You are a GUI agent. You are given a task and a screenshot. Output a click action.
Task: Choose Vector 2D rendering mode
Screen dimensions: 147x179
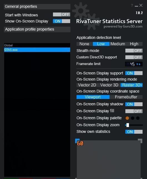pyautogui.click(x=87, y=85)
